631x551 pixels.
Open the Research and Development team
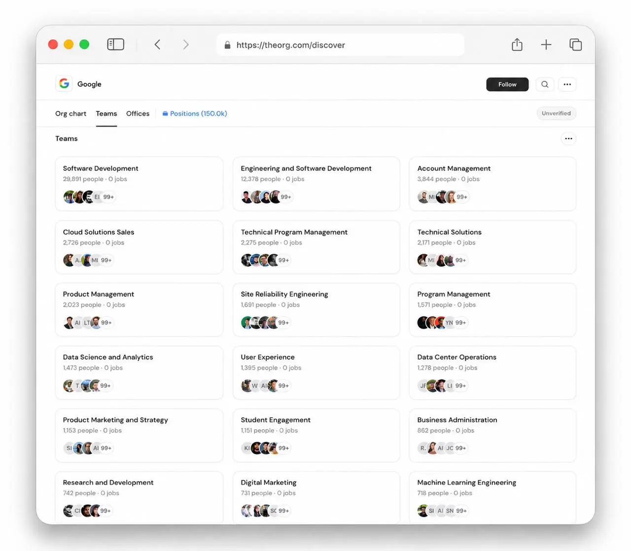coord(139,498)
